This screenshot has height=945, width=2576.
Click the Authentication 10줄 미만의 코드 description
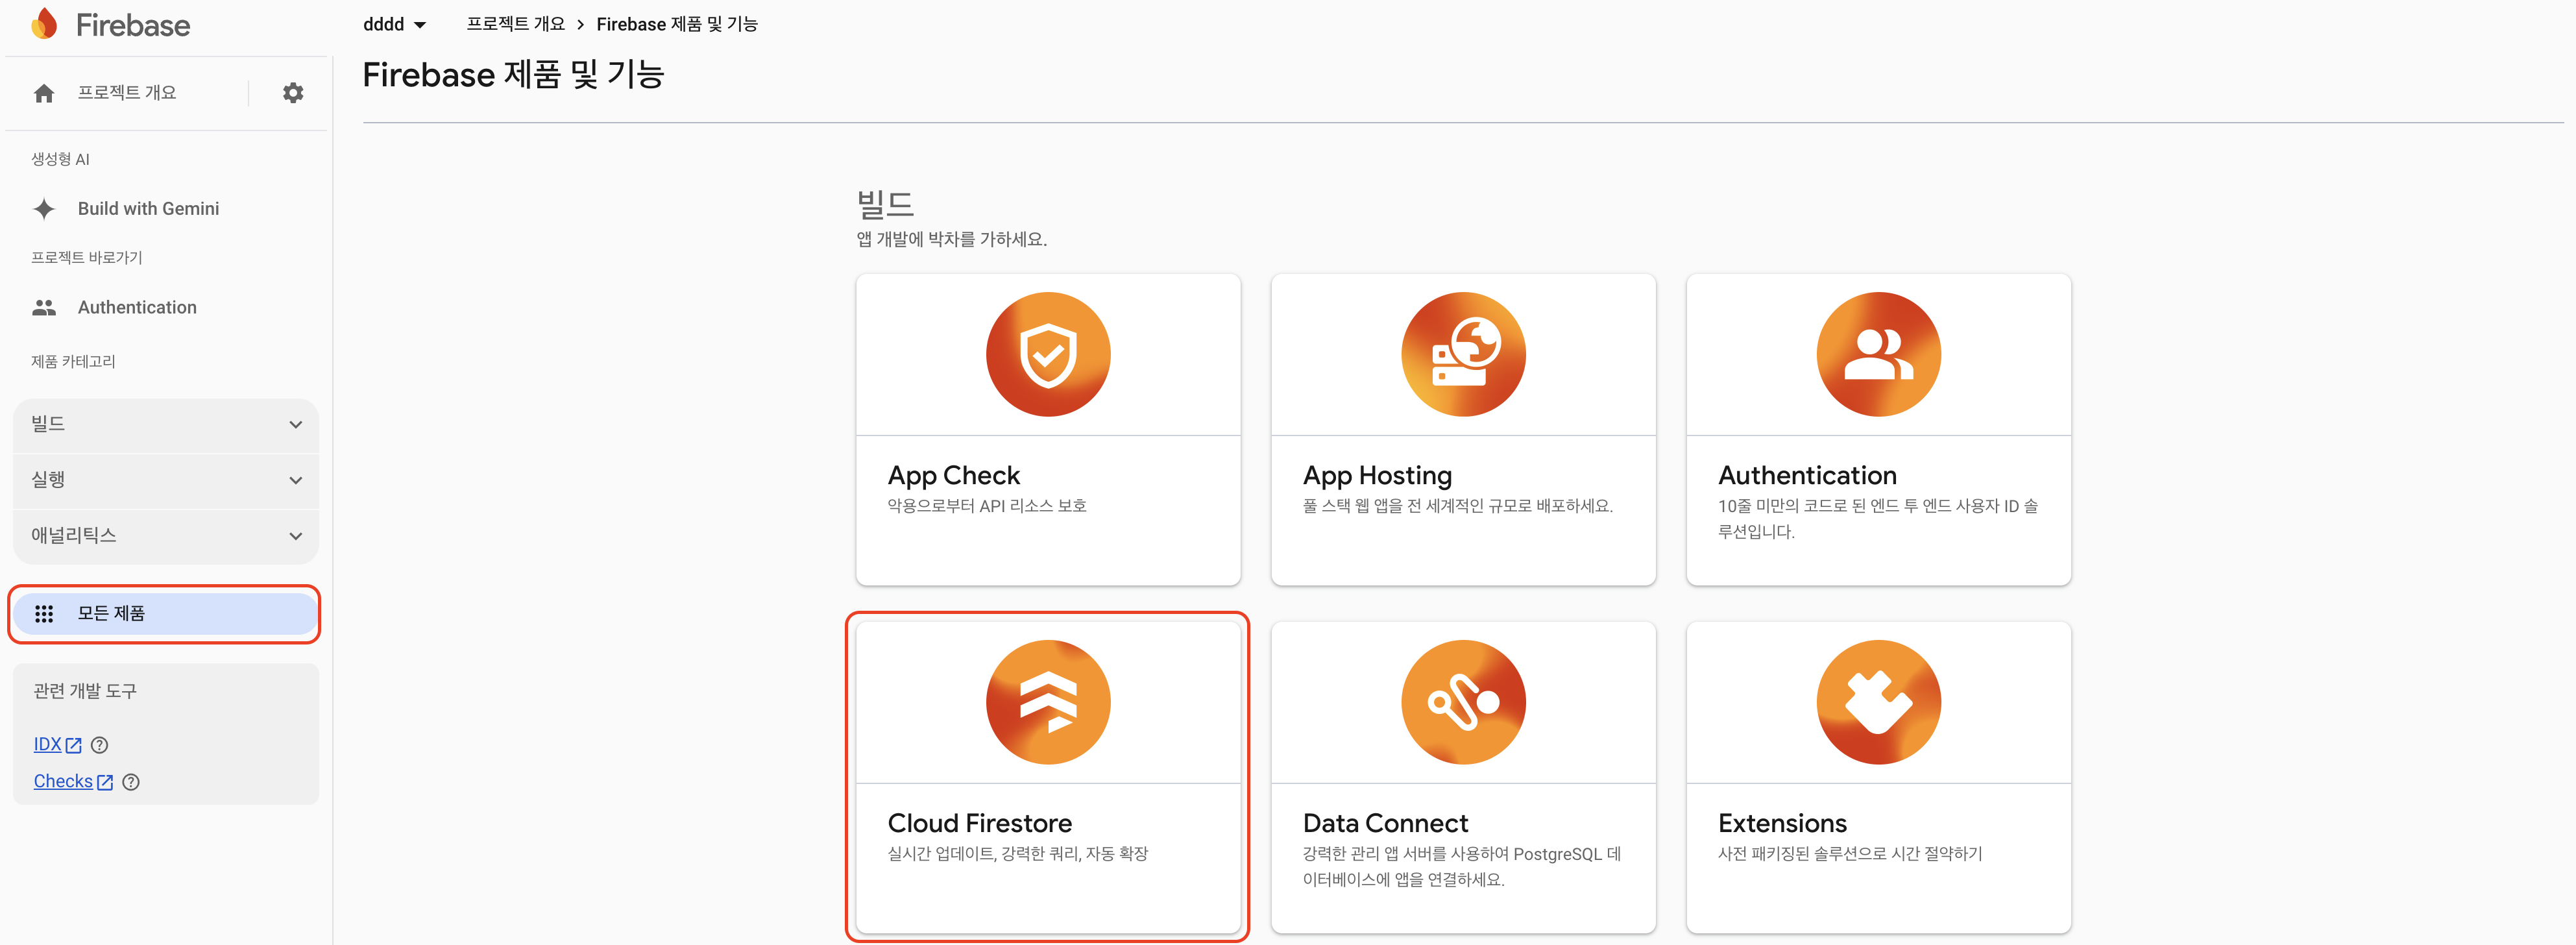point(1877,519)
